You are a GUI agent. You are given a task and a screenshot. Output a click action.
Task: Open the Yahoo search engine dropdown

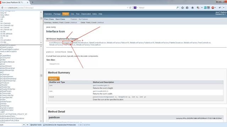pyautogui.click(x=135, y=8)
